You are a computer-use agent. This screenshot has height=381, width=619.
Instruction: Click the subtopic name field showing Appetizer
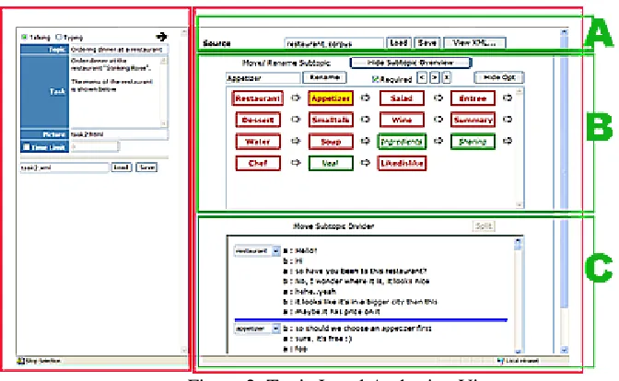263,78
